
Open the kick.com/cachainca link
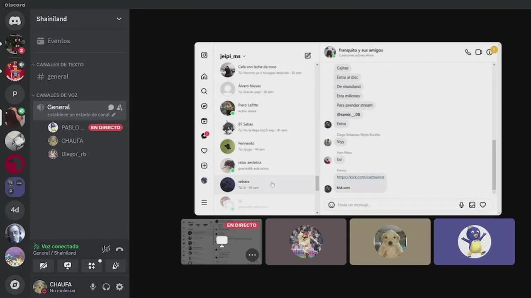point(360,177)
